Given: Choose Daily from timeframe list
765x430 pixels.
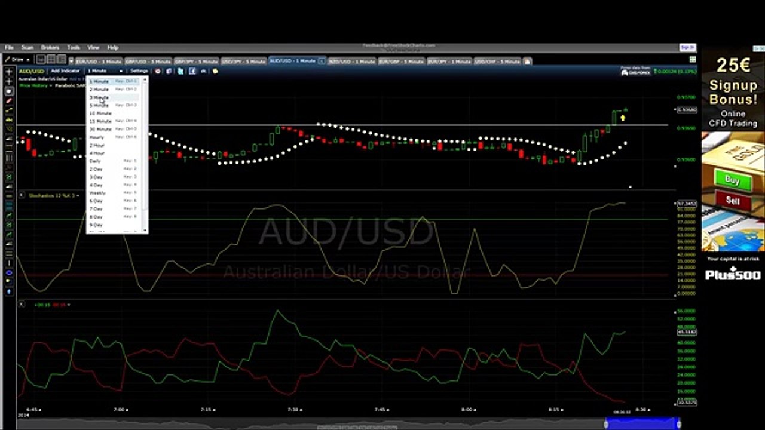Looking at the screenshot, I should click(x=114, y=161).
